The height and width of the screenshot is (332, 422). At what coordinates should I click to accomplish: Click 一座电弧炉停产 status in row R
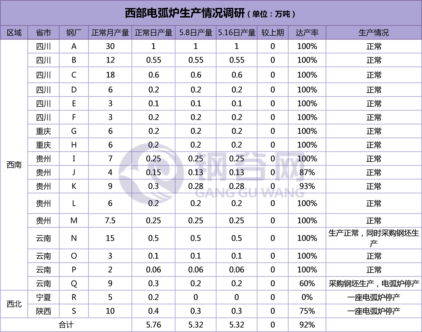pos(374,297)
